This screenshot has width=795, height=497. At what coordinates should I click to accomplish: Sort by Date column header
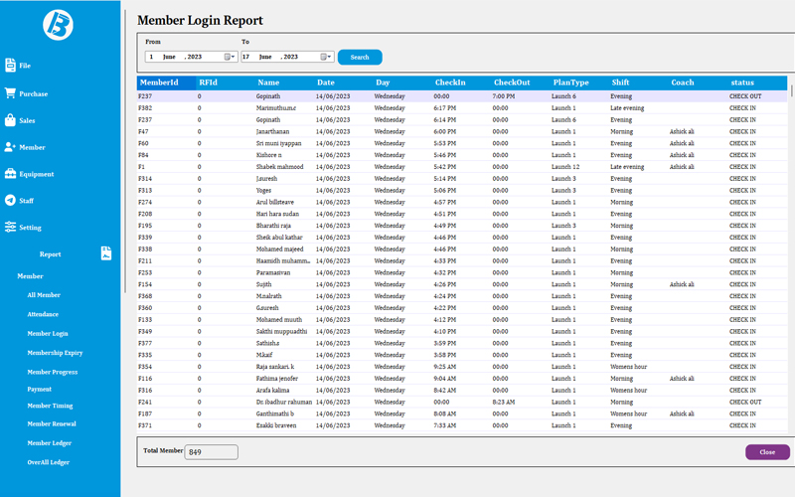(x=344, y=83)
